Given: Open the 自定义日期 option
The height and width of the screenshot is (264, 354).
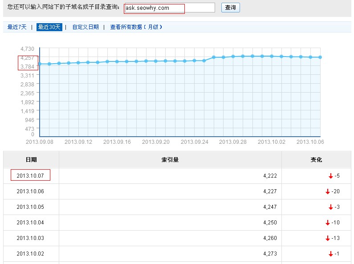Looking at the screenshot, I should (85, 27).
